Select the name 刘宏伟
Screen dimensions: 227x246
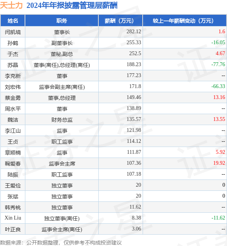point(13,87)
